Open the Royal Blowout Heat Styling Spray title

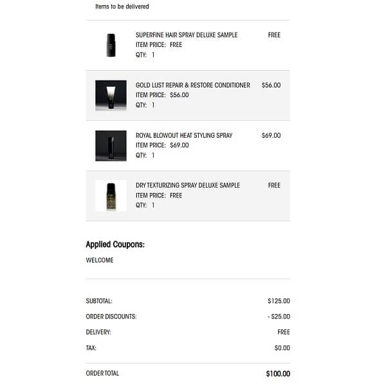pos(184,135)
